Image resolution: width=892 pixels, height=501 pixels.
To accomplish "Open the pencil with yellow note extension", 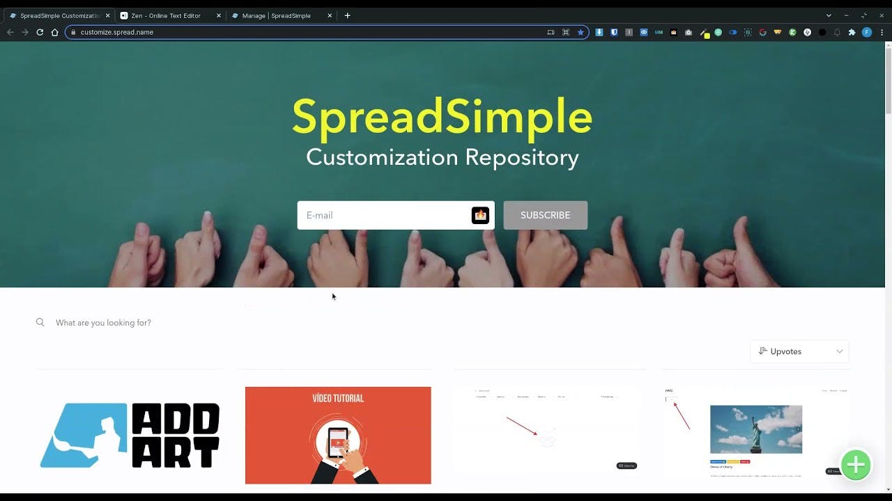I will point(704,33).
